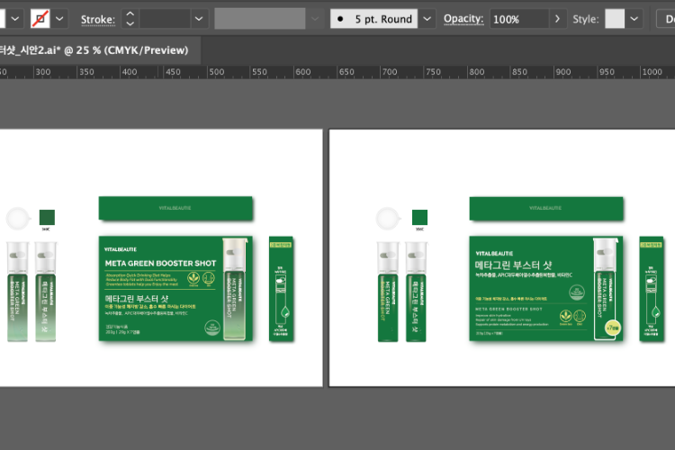Click the stroke weight input field
Viewport: 675px width, 450px height.
click(165, 19)
